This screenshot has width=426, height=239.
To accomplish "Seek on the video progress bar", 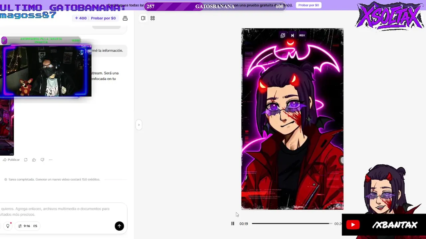I will click(292, 224).
